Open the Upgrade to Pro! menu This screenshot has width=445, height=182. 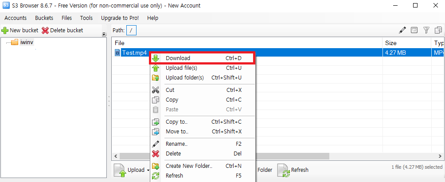click(x=120, y=18)
